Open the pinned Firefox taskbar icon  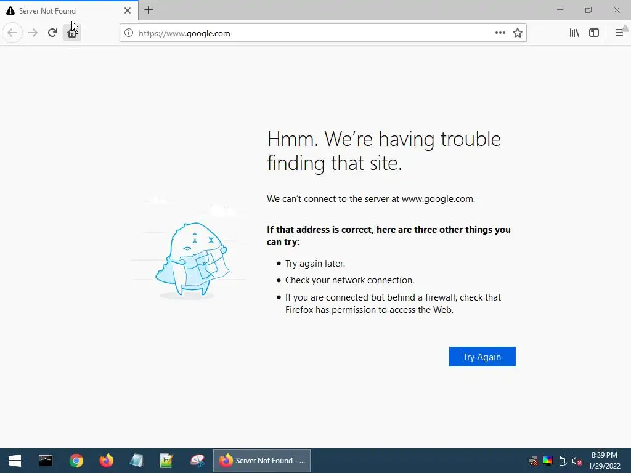106,461
